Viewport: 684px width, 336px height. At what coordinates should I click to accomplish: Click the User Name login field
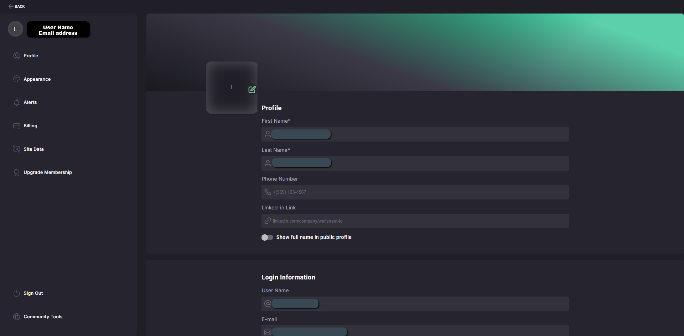point(415,304)
